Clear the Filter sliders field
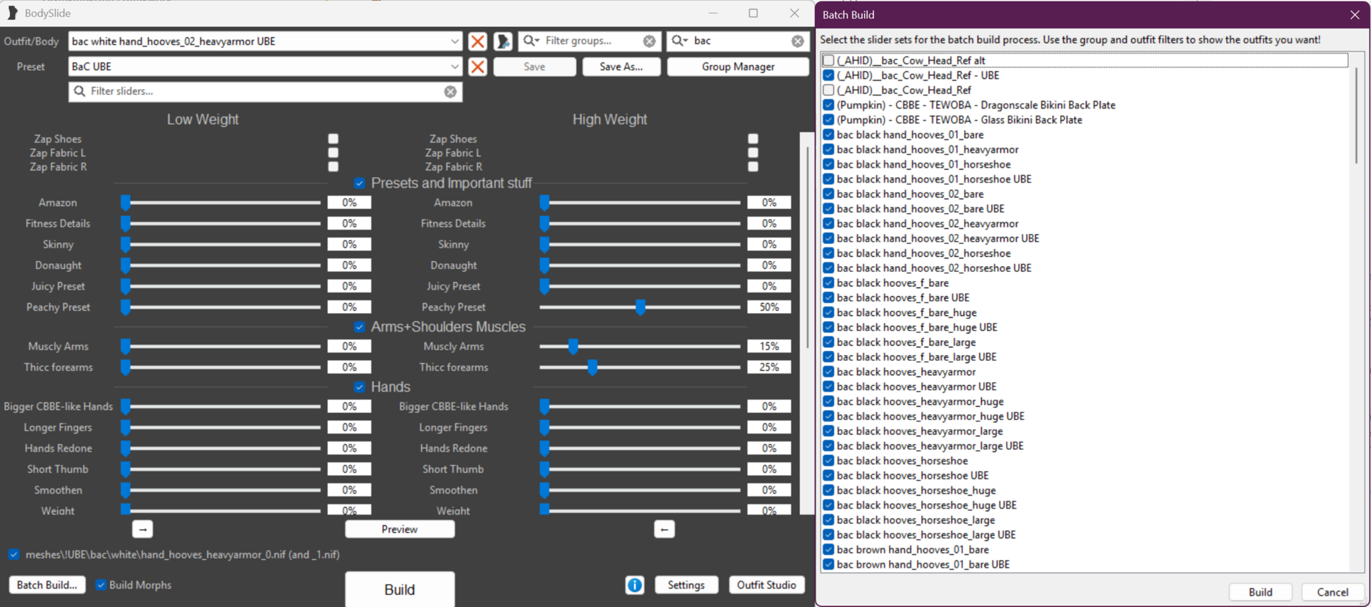 point(450,91)
